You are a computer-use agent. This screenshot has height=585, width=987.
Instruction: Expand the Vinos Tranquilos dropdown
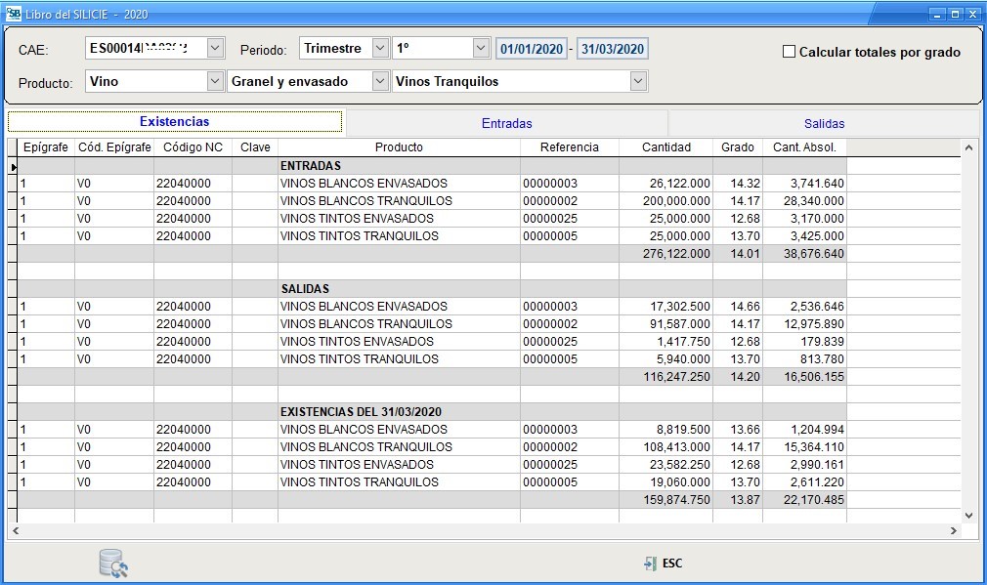tap(638, 82)
